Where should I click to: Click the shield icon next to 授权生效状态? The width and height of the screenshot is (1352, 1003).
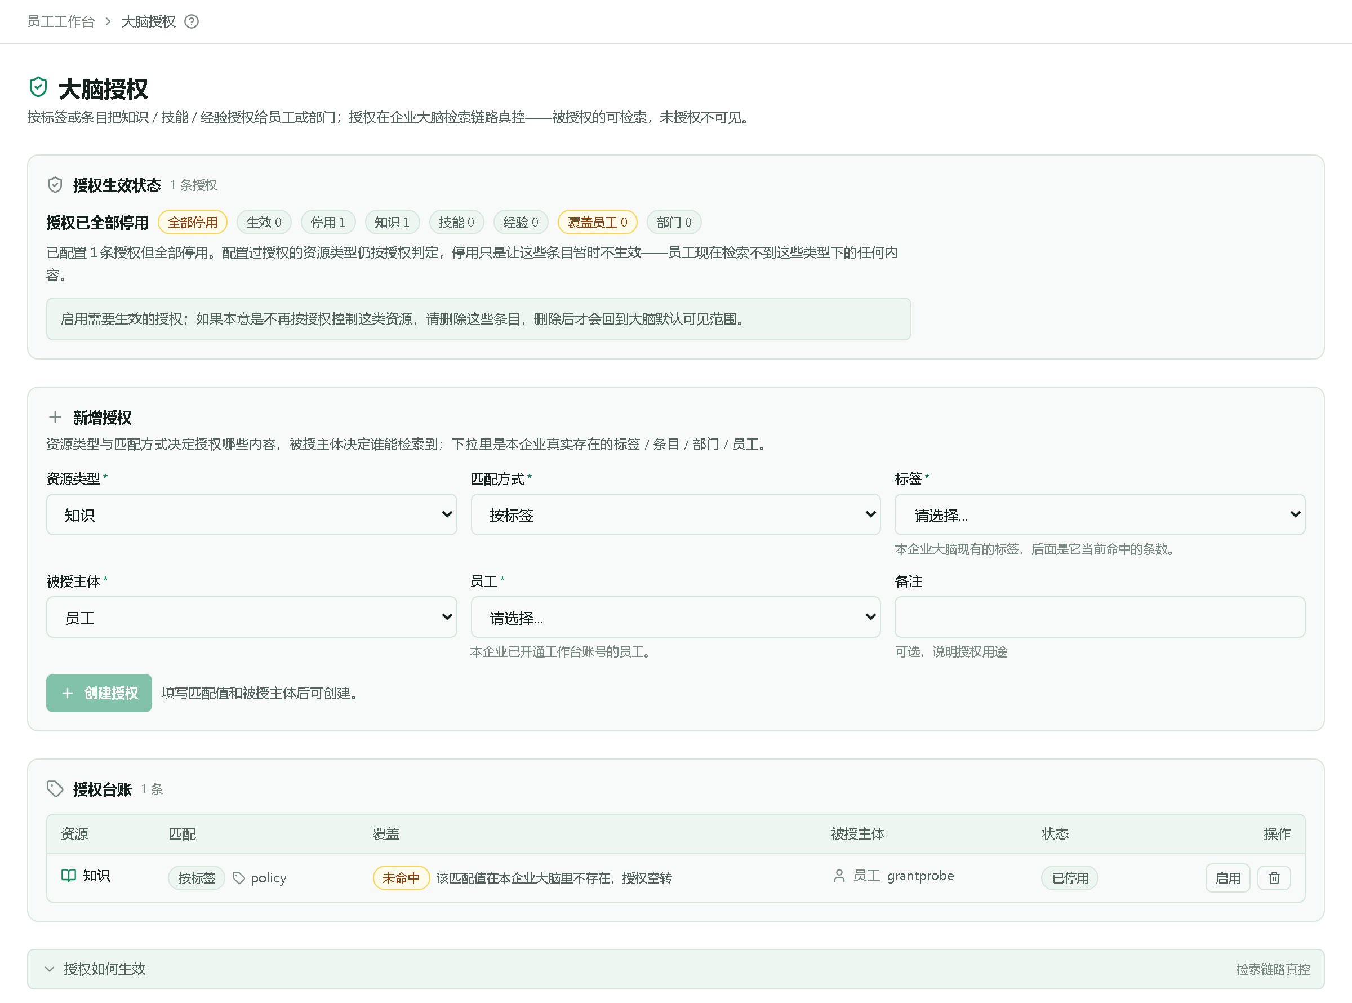[55, 185]
